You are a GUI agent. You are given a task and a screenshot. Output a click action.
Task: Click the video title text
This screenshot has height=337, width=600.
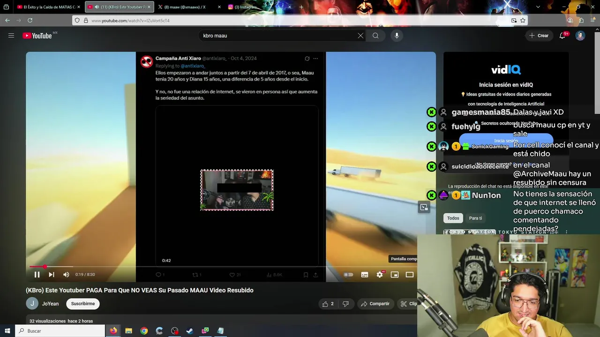click(140, 290)
